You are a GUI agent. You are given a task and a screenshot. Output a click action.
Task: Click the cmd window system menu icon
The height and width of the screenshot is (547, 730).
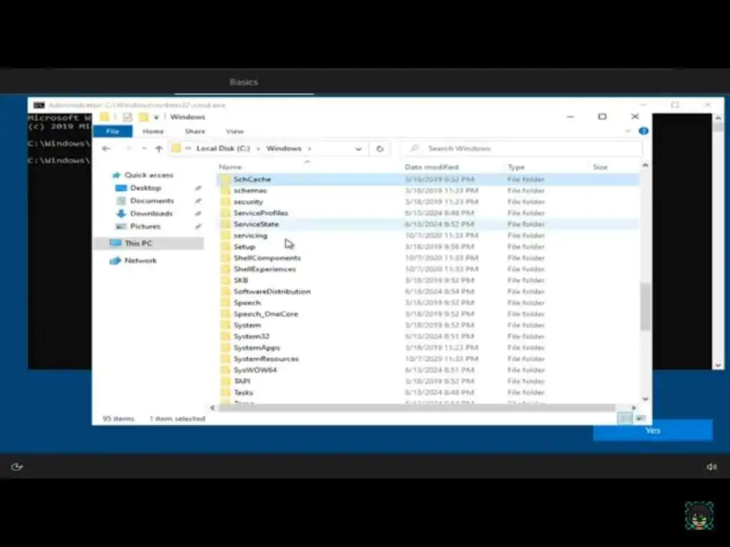coord(39,105)
